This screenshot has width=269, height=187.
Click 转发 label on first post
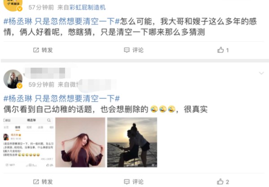[x=47, y=50]
